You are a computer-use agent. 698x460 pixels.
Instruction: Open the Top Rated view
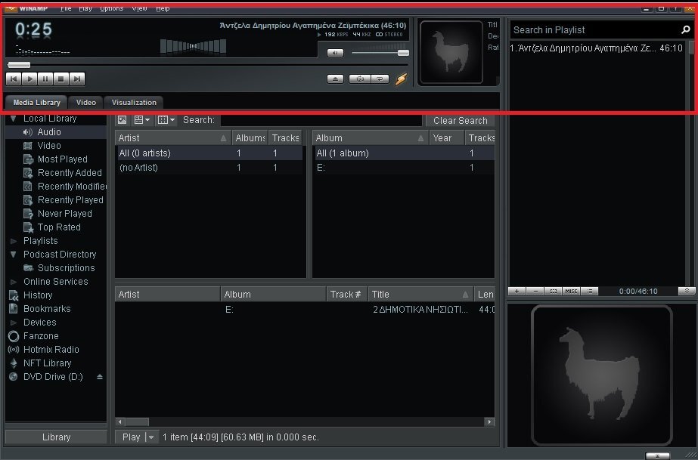click(x=59, y=227)
